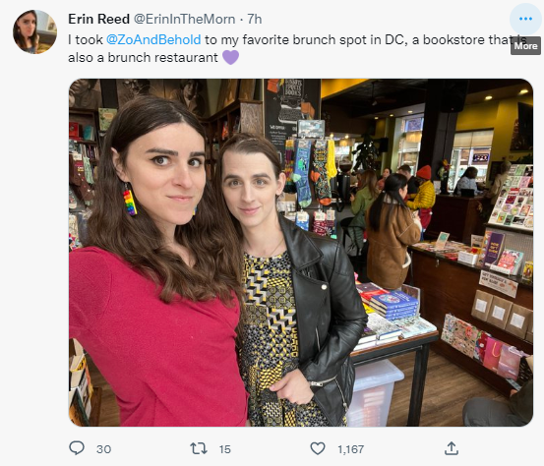Retweet using the retweet arrows icon
Viewport: 544px width, 466px height.
click(199, 448)
